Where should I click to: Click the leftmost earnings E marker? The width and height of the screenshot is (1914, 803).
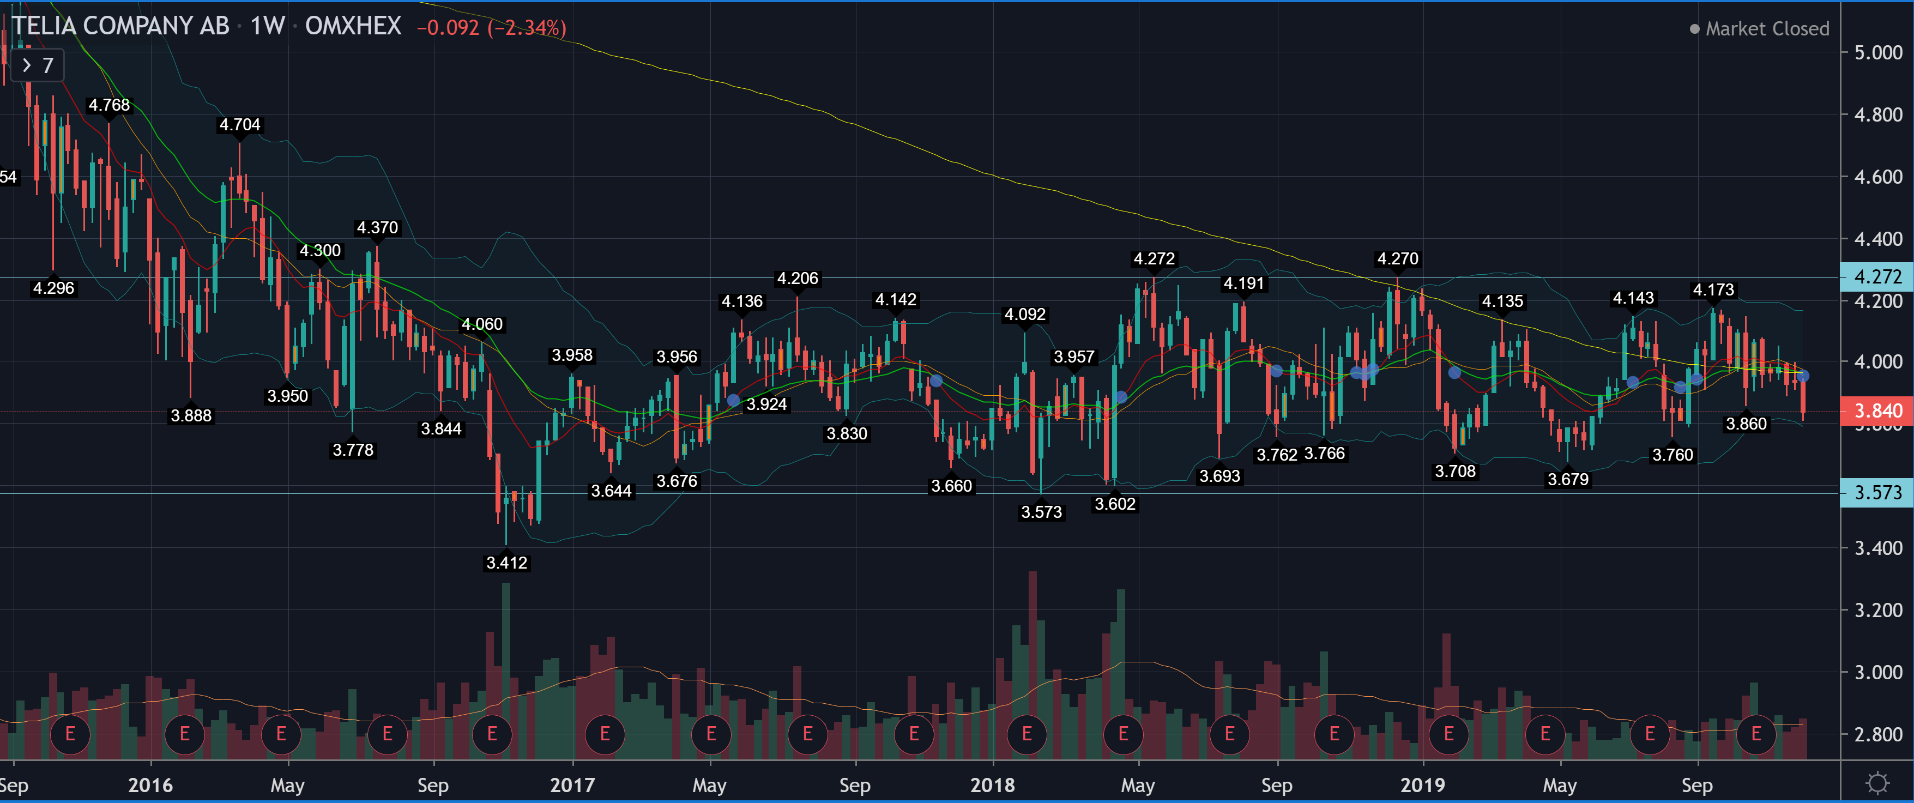click(x=70, y=734)
